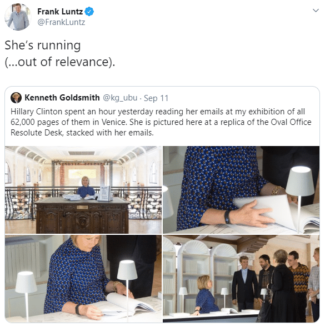View the photo of her reading by lamp
325x332 pixels.
83,279
